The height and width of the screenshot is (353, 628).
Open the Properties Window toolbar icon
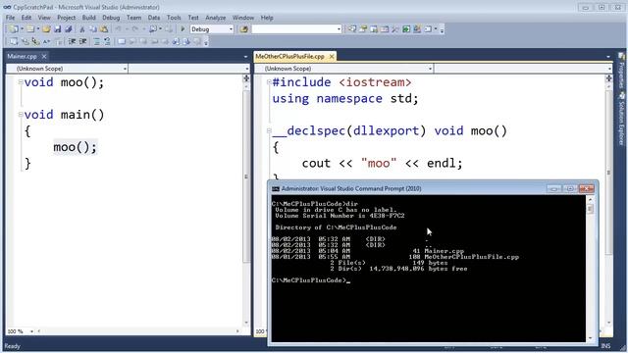(x=363, y=29)
